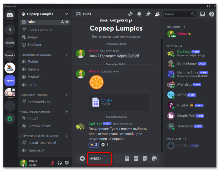Screen dimensions: 220x171
Task: Open the sticker picker
Action: [x=145, y=159]
